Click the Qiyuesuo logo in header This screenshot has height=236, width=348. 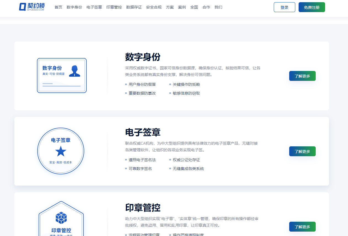point(32,7)
